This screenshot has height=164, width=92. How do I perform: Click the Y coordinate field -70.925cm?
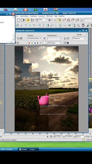click(69, 137)
